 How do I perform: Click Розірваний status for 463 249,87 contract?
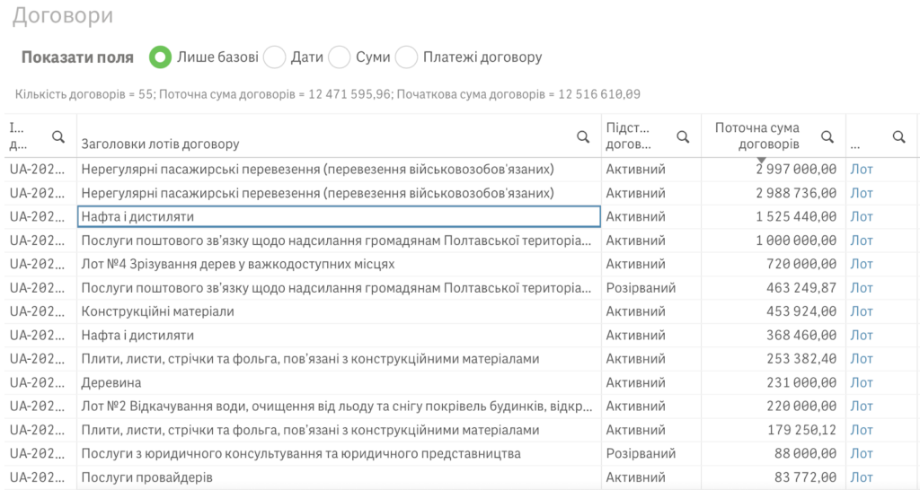(x=641, y=288)
